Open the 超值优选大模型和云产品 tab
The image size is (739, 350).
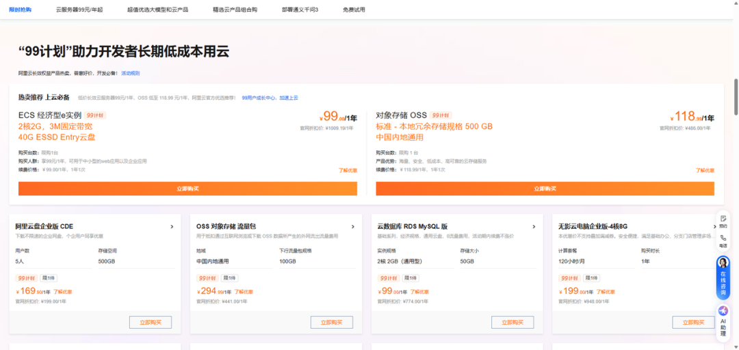tap(158, 10)
